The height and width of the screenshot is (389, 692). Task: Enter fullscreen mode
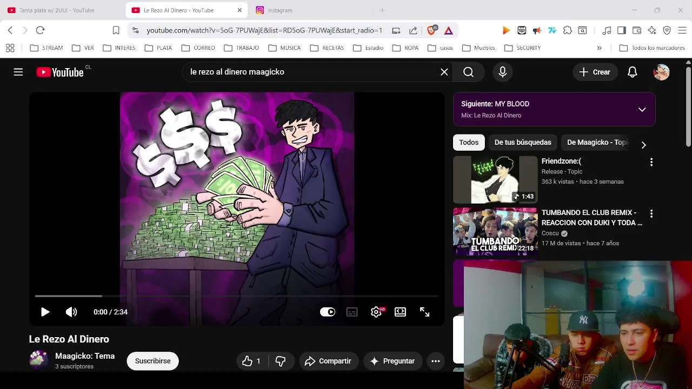(x=424, y=312)
